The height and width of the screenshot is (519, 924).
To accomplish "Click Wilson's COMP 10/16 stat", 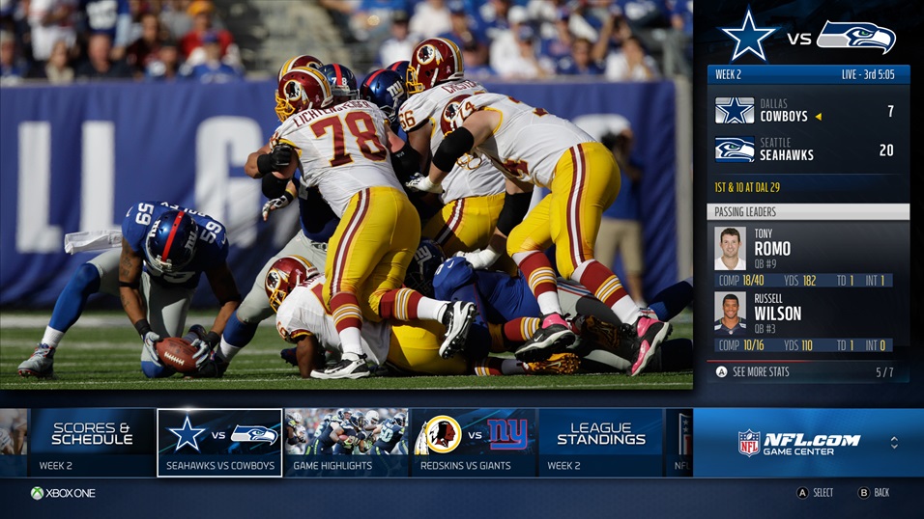I will [x=741, y=345].
